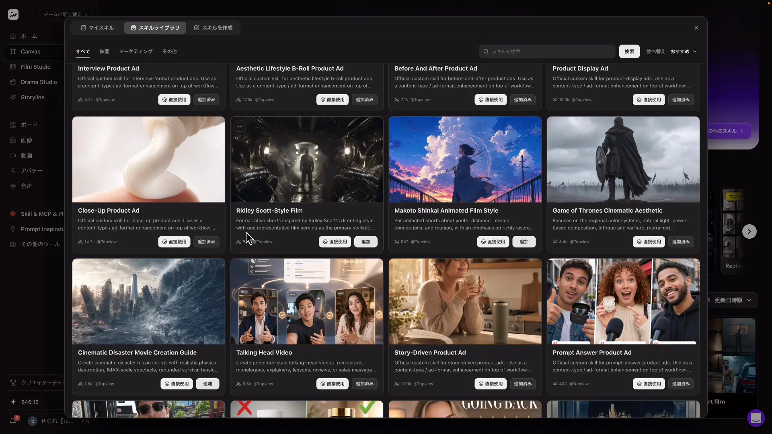This screenshot has height=434, width=772.
Task: Select the マーケティング category filter
Action: pyautogui.click(x=136, y=51)
